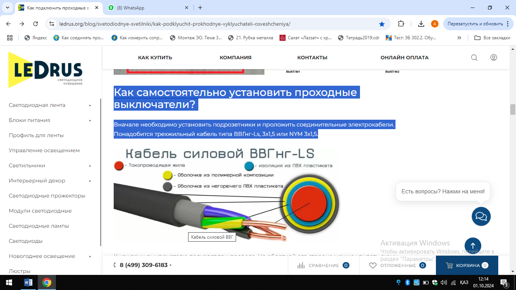Open a new Chrome tab

200,8
